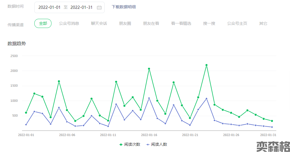Open the 看一看精选 channel tab
Image resolution: width=290 pixels, height=152 pixels.
tap(181, 23)
